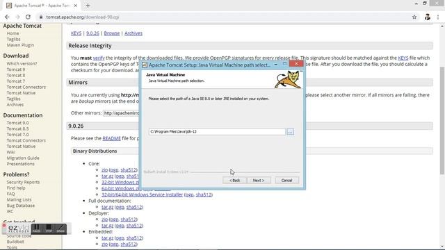Screen dimensions: 445x250
Task: Download the Core zip
Action: [104, 169]
